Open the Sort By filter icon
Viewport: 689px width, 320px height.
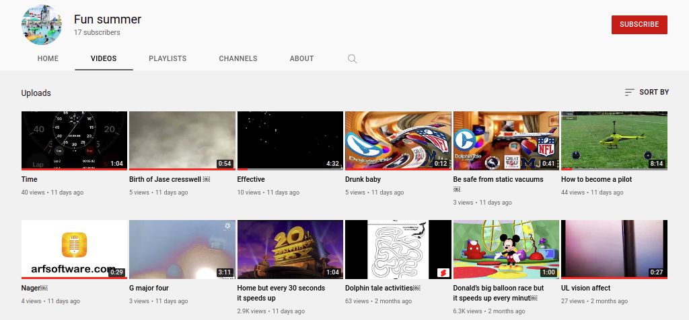coord(630,92)
